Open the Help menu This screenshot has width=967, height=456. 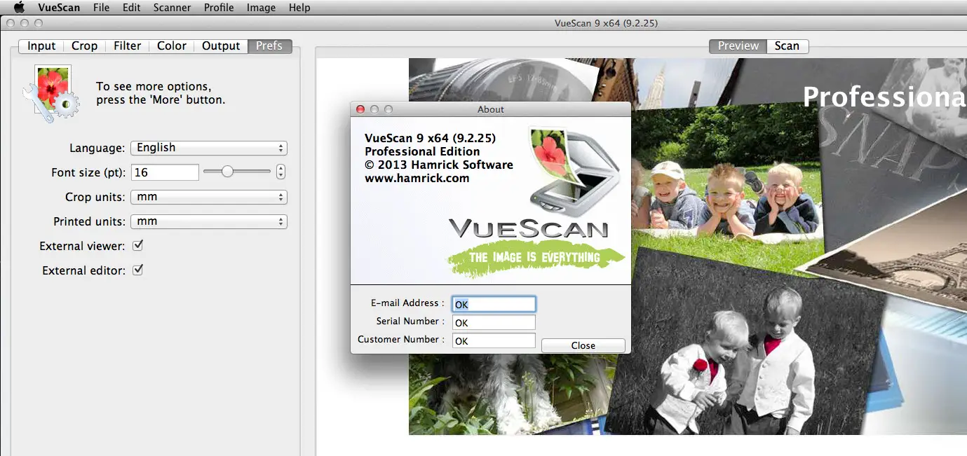pyautogui.click(x=299, y=8)
